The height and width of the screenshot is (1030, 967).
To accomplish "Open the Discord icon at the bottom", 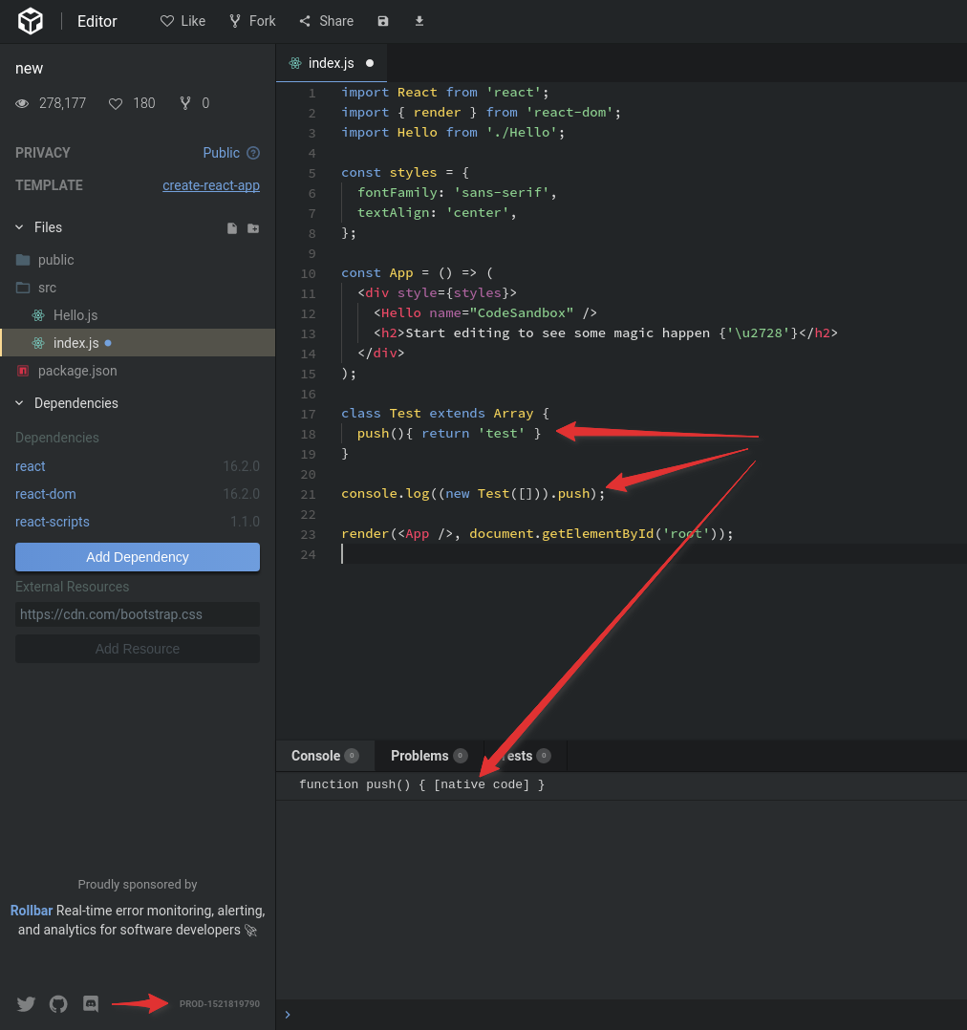I will click(90, 1003).
